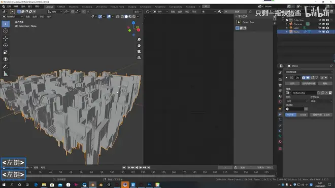Open the Tool settings tab in properties
335x188 pixels.
point(280,73)
